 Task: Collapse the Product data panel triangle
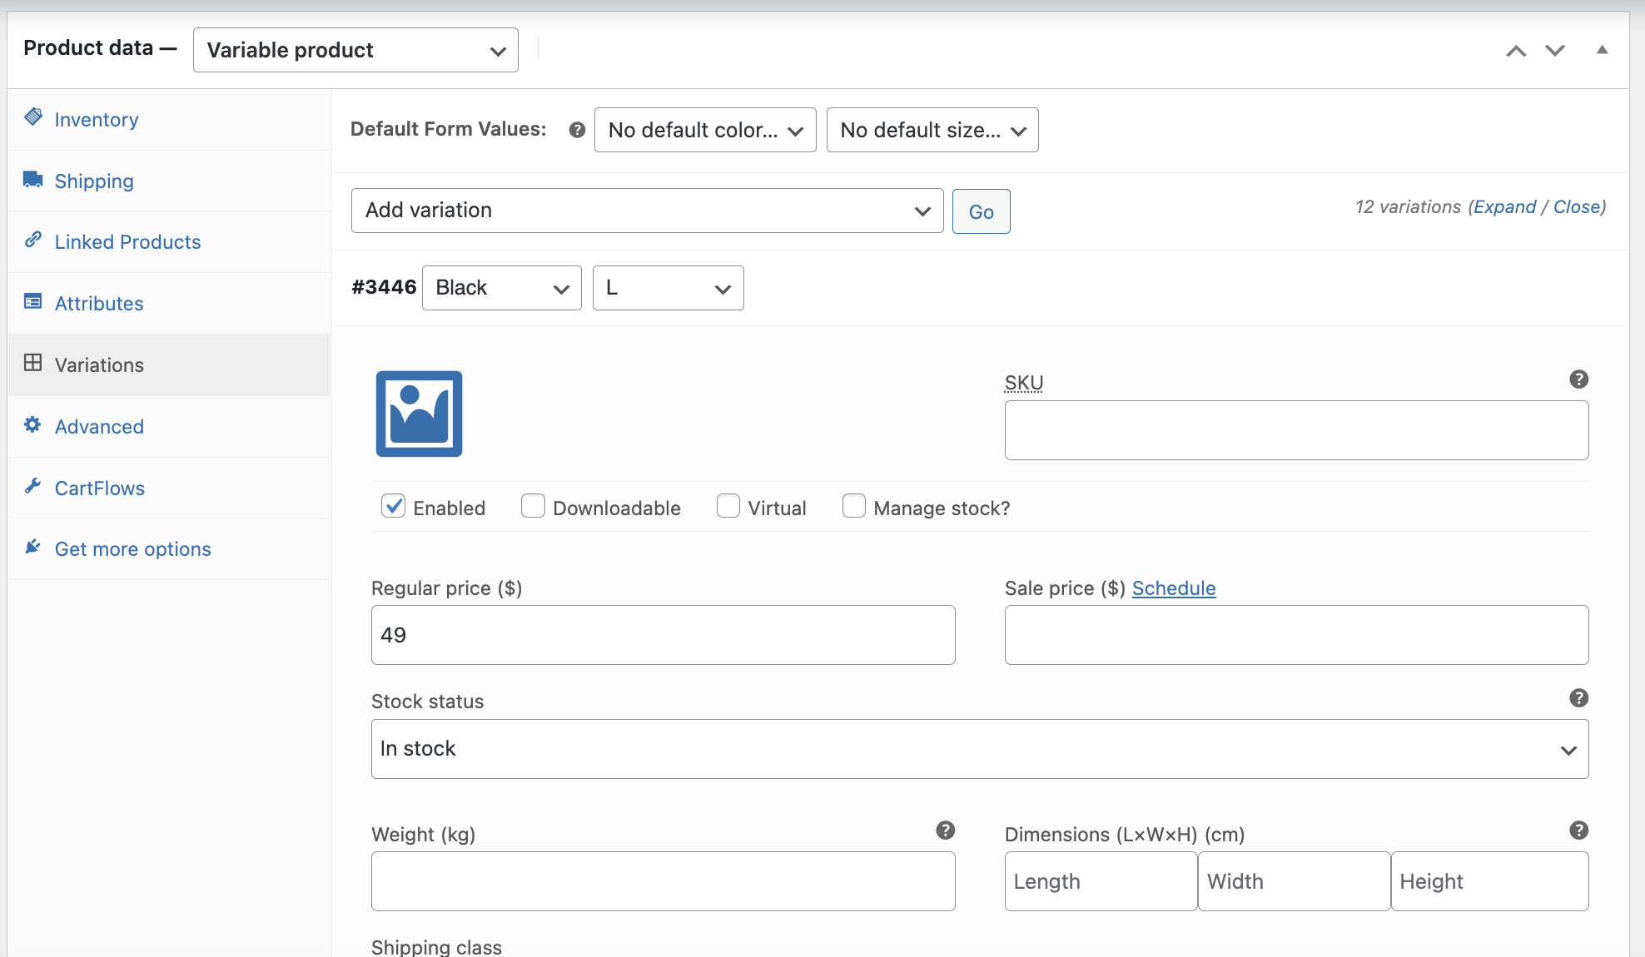tap(1602, 50)
